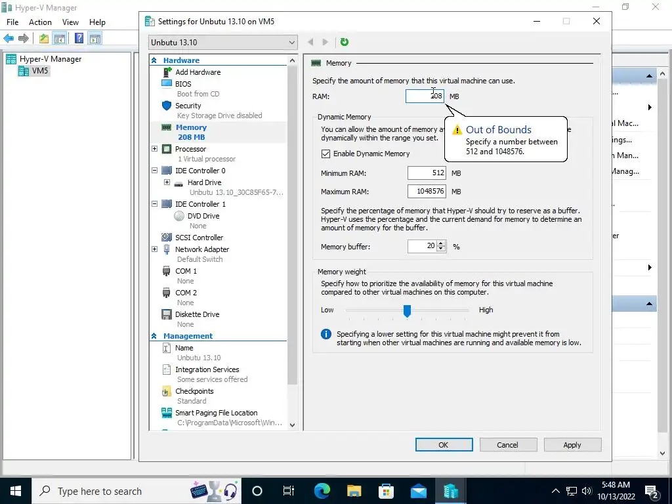Collapse the Management section
This screenshot has height=504, width=672.
click(154, 336)
